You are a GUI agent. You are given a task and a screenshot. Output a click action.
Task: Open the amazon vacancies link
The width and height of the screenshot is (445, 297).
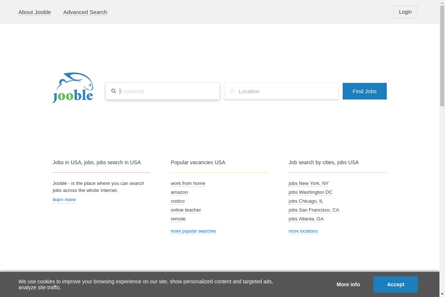click(x=179, y=192)
